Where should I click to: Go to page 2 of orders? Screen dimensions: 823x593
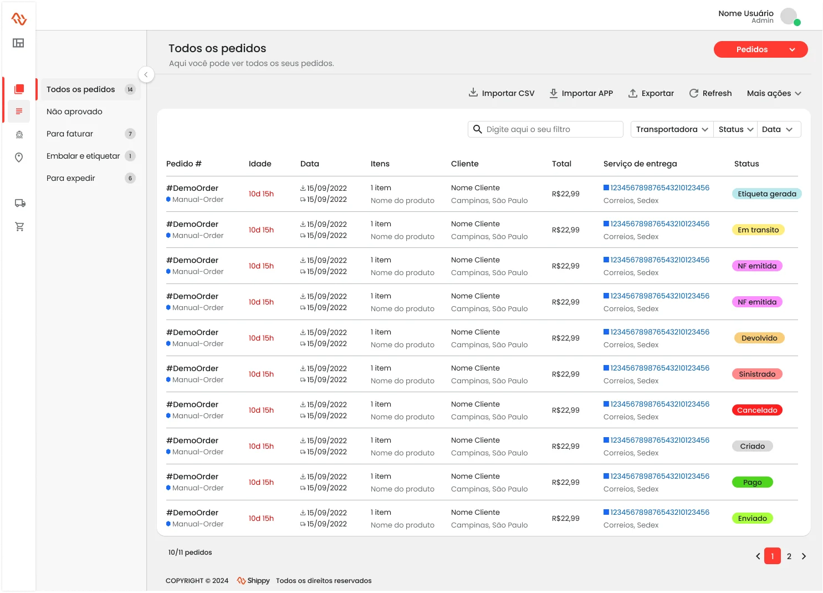point(789,556)
